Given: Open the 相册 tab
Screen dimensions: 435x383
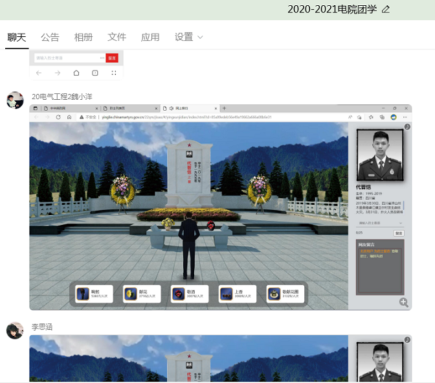Looking at the screenshot, I should click(84, 37).
